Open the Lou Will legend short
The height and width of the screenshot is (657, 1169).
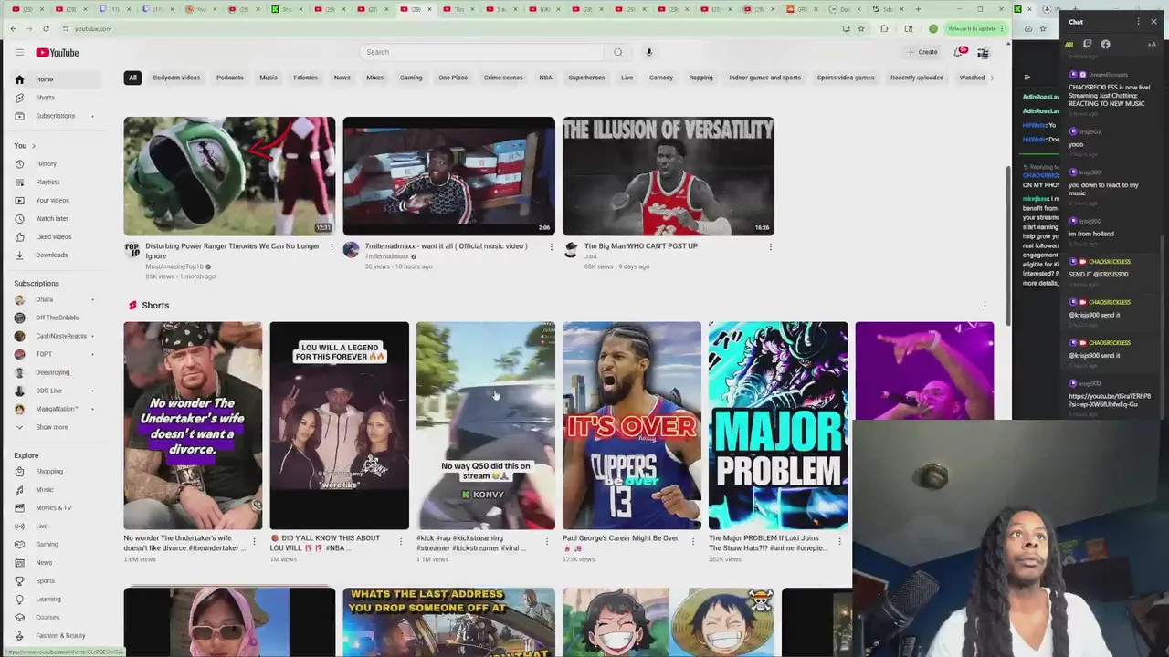340,425
